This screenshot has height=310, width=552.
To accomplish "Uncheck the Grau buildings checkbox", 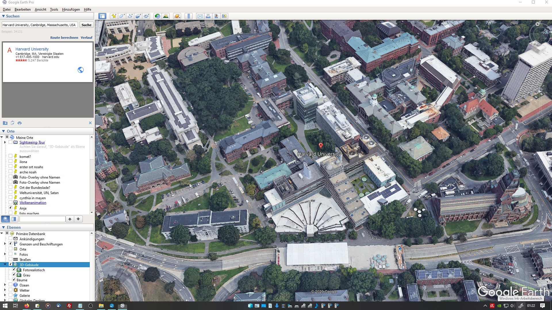I will [14, 274].
